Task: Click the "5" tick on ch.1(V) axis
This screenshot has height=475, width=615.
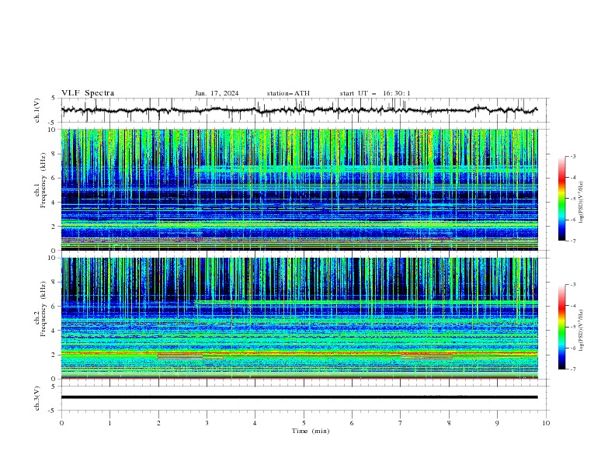Action: (54, 99)
